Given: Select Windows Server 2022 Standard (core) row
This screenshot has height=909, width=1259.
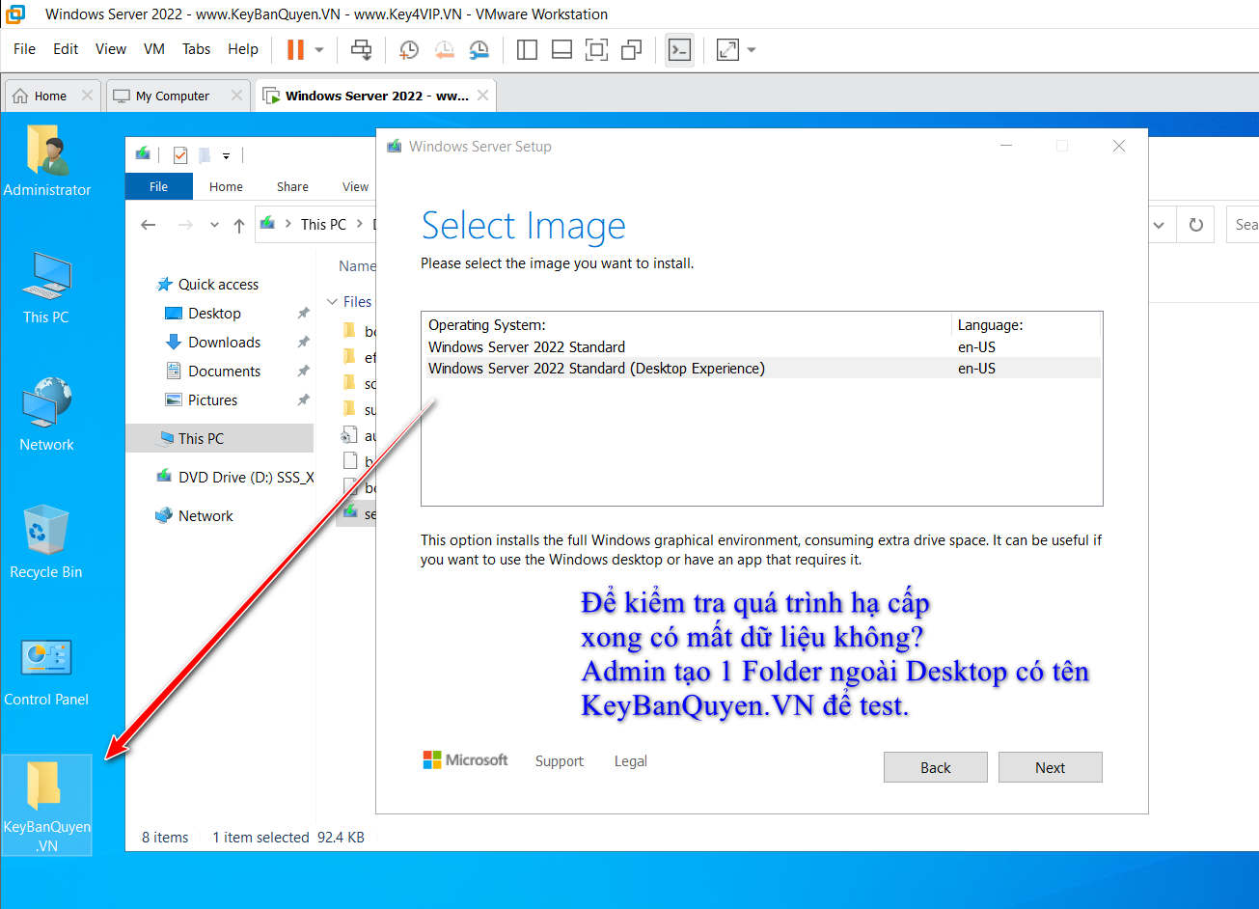Looking at the screenshot, I should tap(761, 347).
